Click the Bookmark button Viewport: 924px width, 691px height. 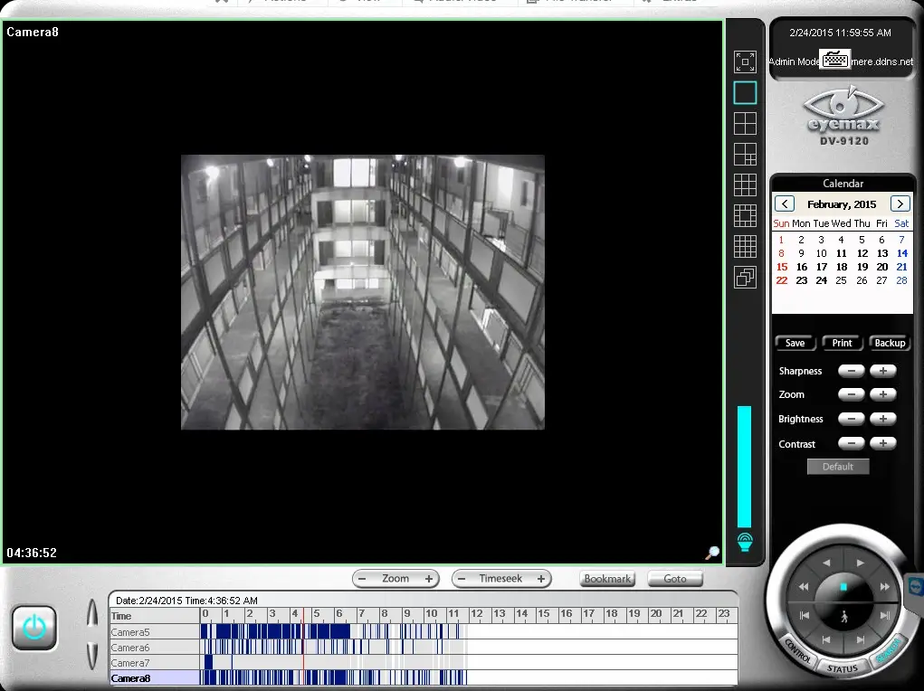[607, 579]
